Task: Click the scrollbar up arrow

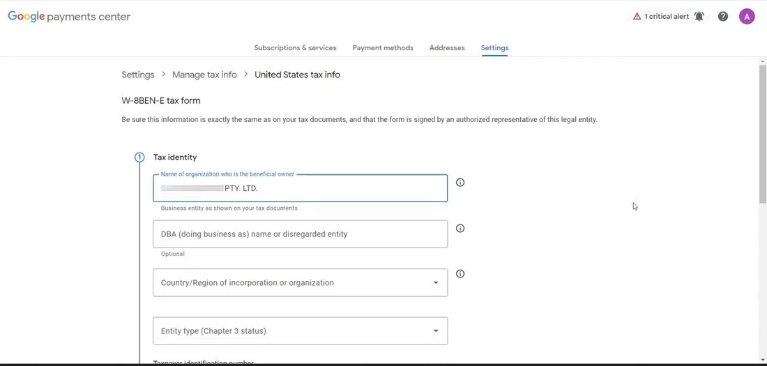Action: [763, 61]
